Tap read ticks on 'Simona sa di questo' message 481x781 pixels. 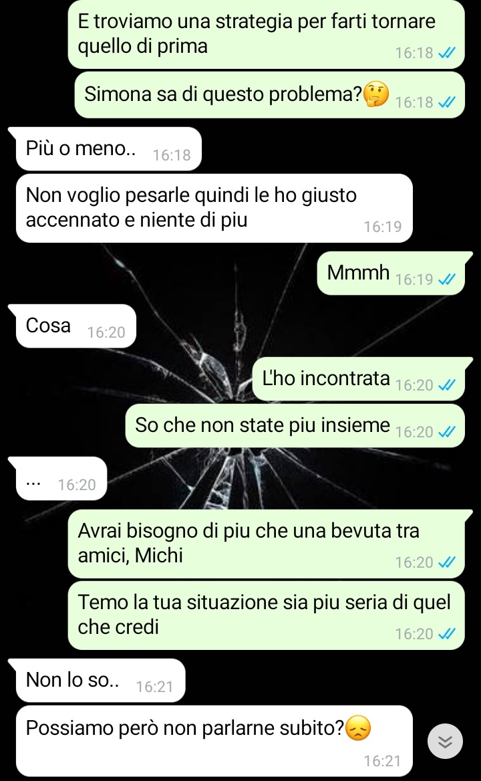447,102
